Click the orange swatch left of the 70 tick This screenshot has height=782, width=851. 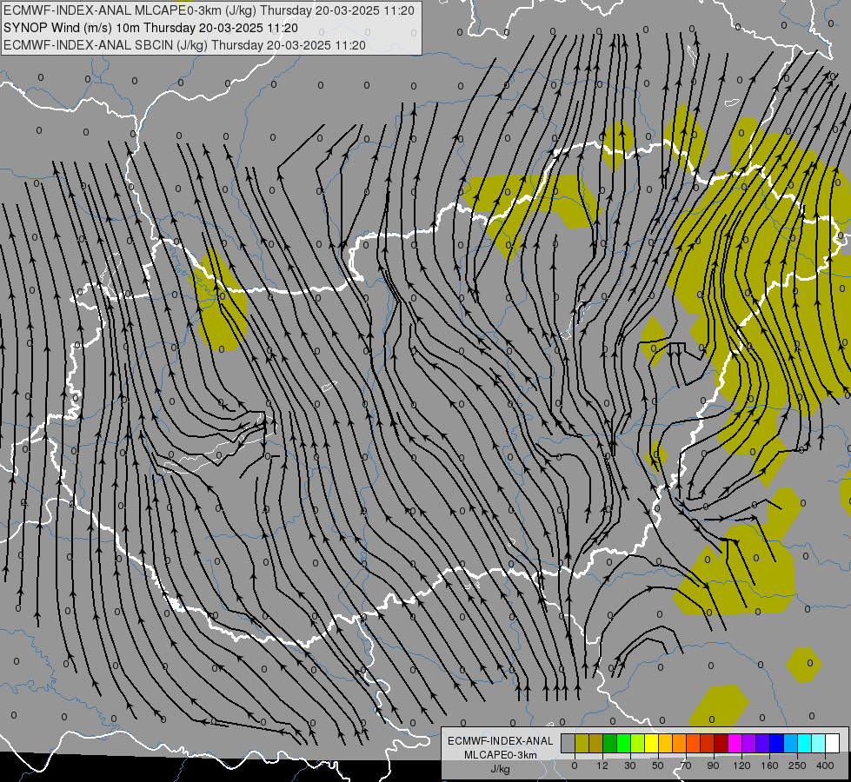click(680, 743)
